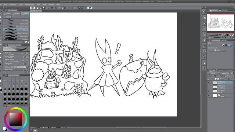Select the India ink sub tool group
The image size is (235, 132).
(x=7, y=17)
